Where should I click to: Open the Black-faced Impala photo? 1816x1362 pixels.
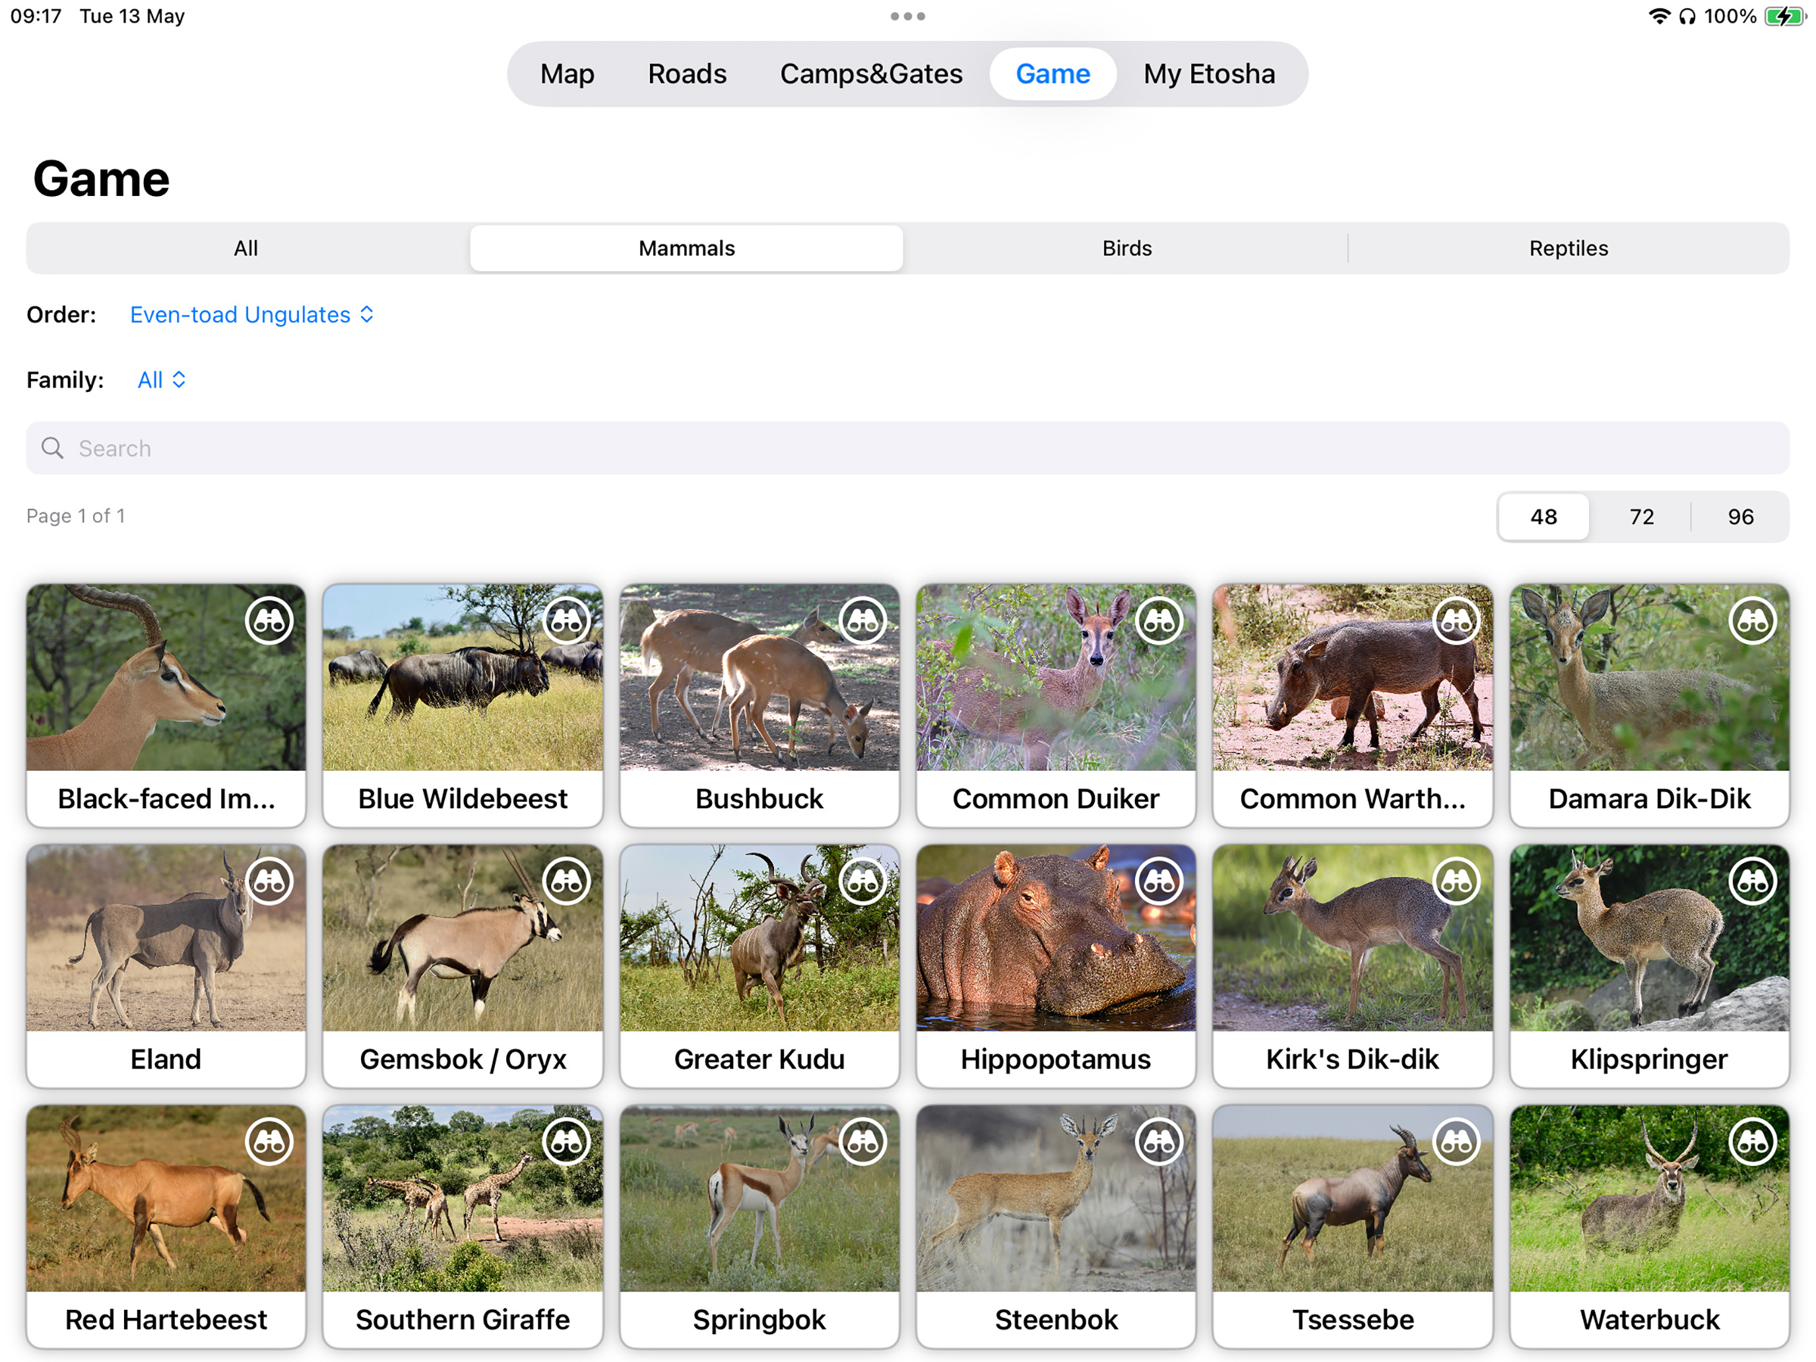pyautogui.click(x=166, y=678)
